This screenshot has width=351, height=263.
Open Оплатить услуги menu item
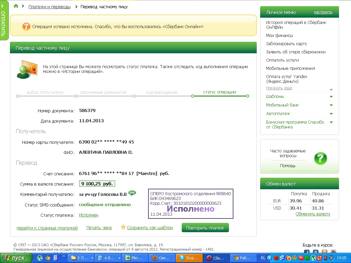(282, 60)
